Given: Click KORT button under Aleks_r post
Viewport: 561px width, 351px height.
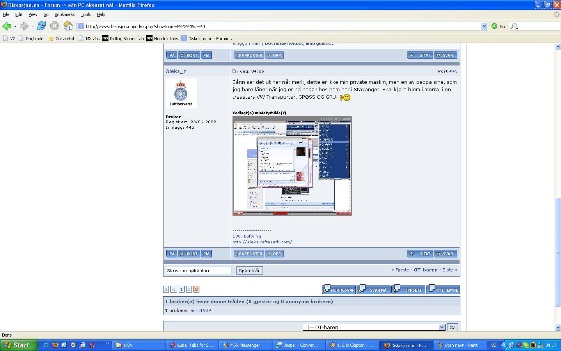Looking at the screenshot, I should (189, 254).
